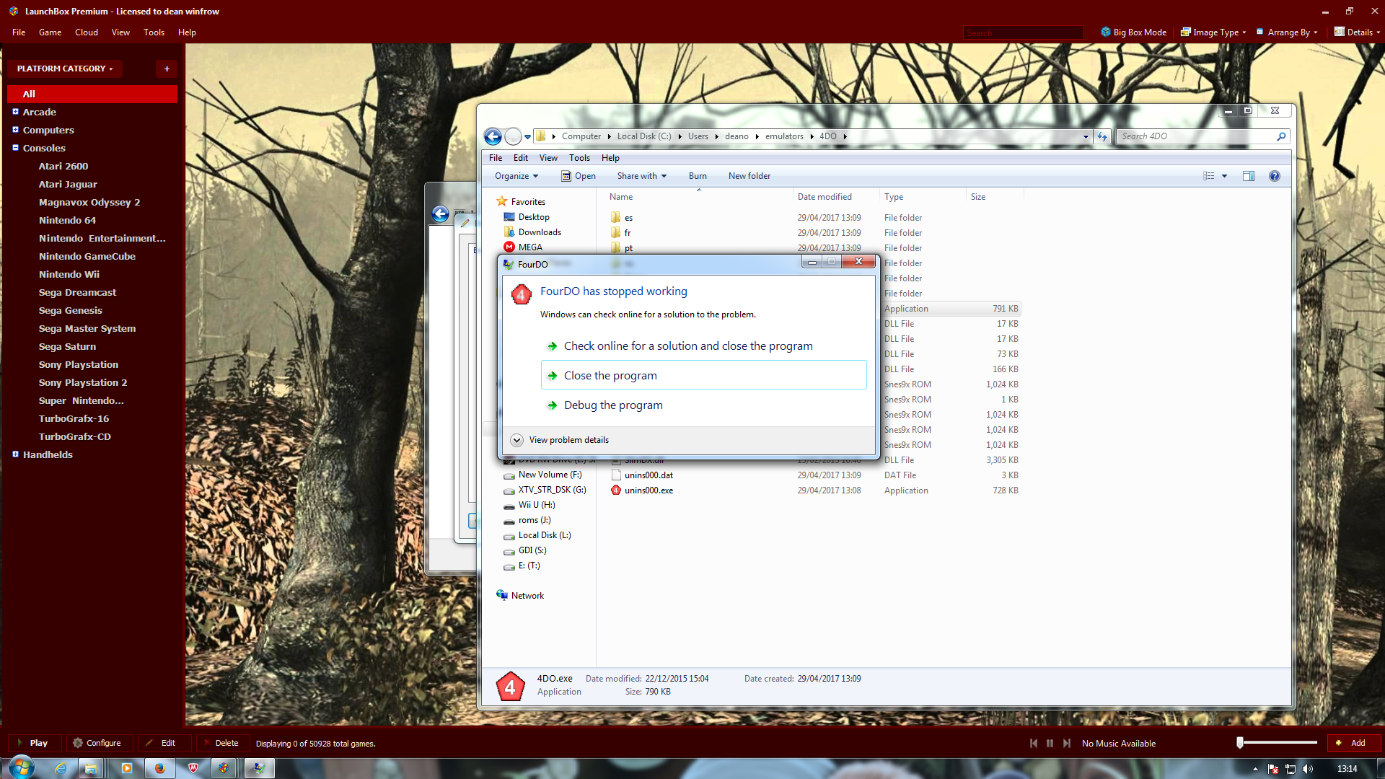Click LaunchBox search field
The width and height of the screenshot is (1385, 779).
[x=1023, y=32]
